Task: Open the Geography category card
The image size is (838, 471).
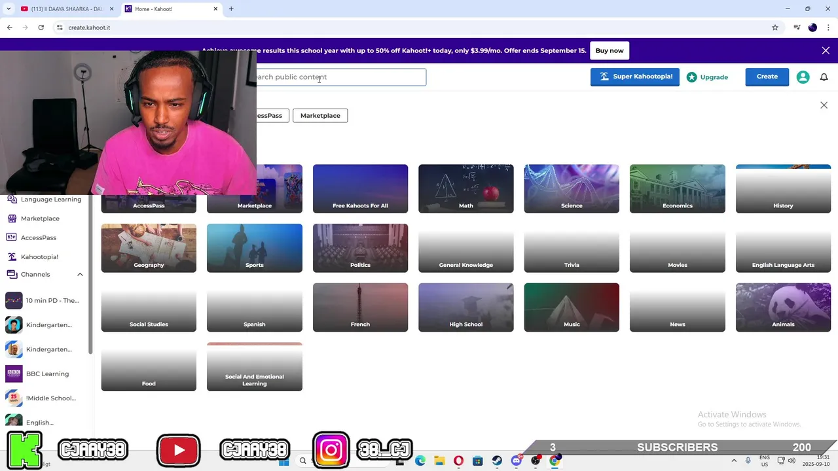Action: pos(149,248)
